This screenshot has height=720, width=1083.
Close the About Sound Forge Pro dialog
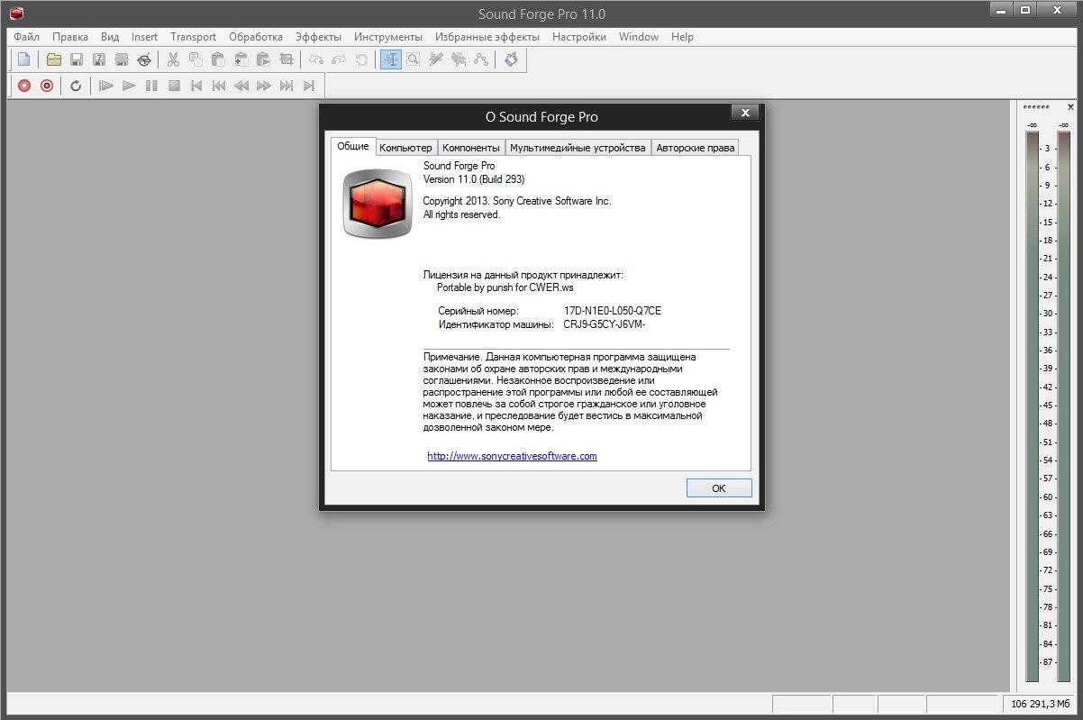coord(744,113)
